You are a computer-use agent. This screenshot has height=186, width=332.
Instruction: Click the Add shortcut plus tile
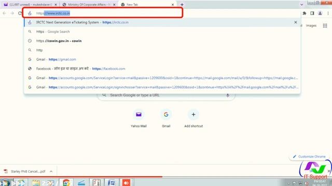click(x=193, y=118)
